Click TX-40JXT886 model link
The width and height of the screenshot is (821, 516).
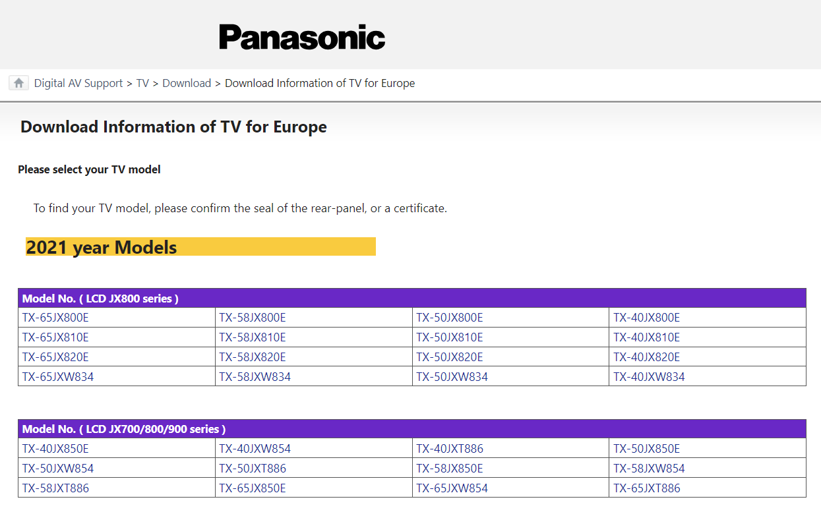coord(450,449)
